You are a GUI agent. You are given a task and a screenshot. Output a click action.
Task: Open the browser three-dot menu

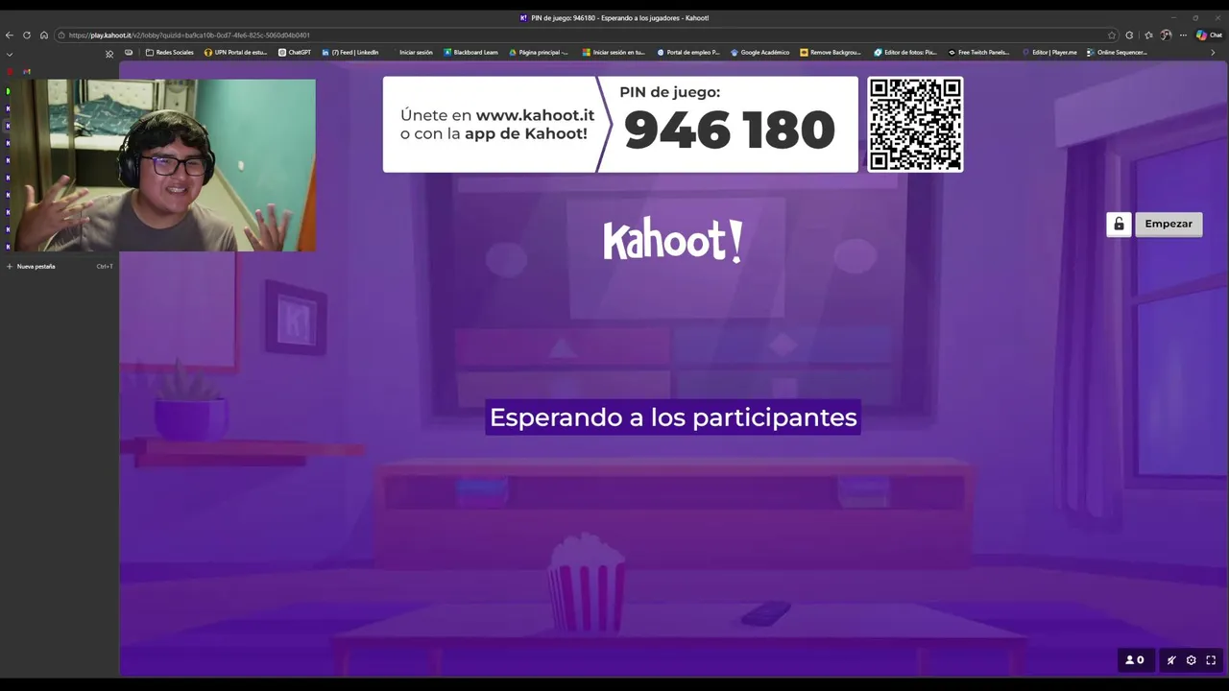click(x=1183, y=35)
